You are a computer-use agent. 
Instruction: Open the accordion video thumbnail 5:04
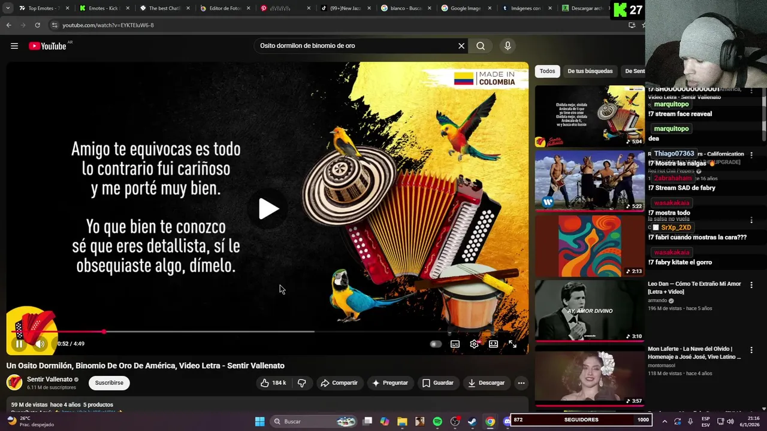coord(590,116)
